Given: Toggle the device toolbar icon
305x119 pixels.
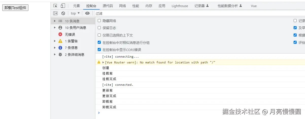Looking at the screenshot, I should pos(63,6).
